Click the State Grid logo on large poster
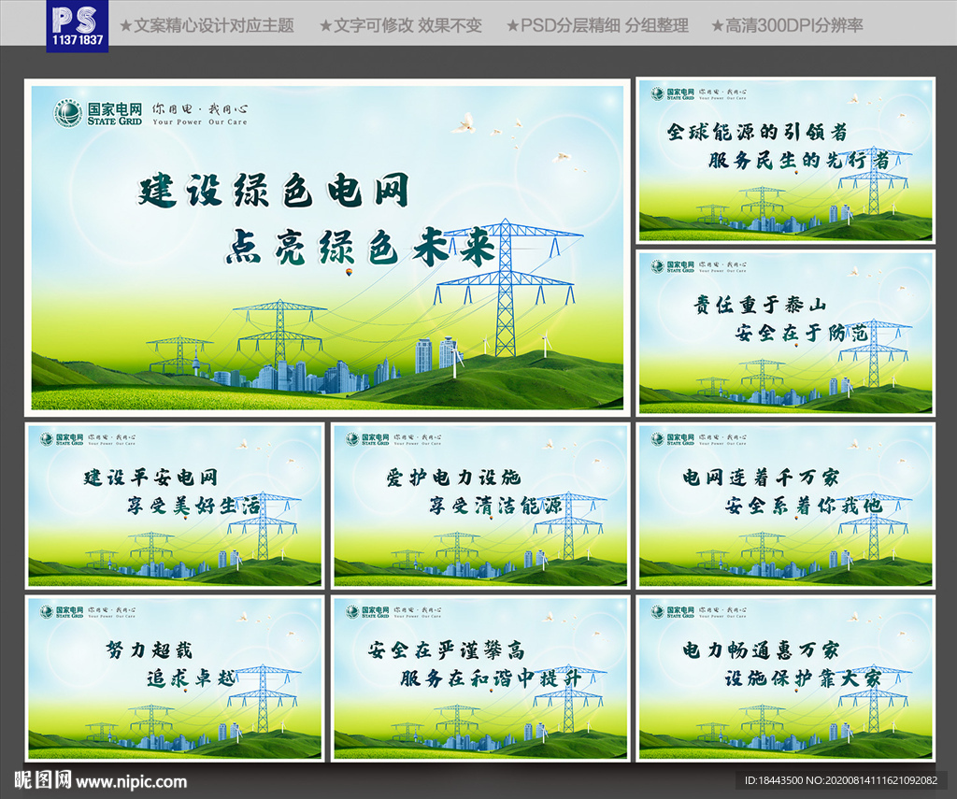The image size is (957, 799). [x=97, y=113]
